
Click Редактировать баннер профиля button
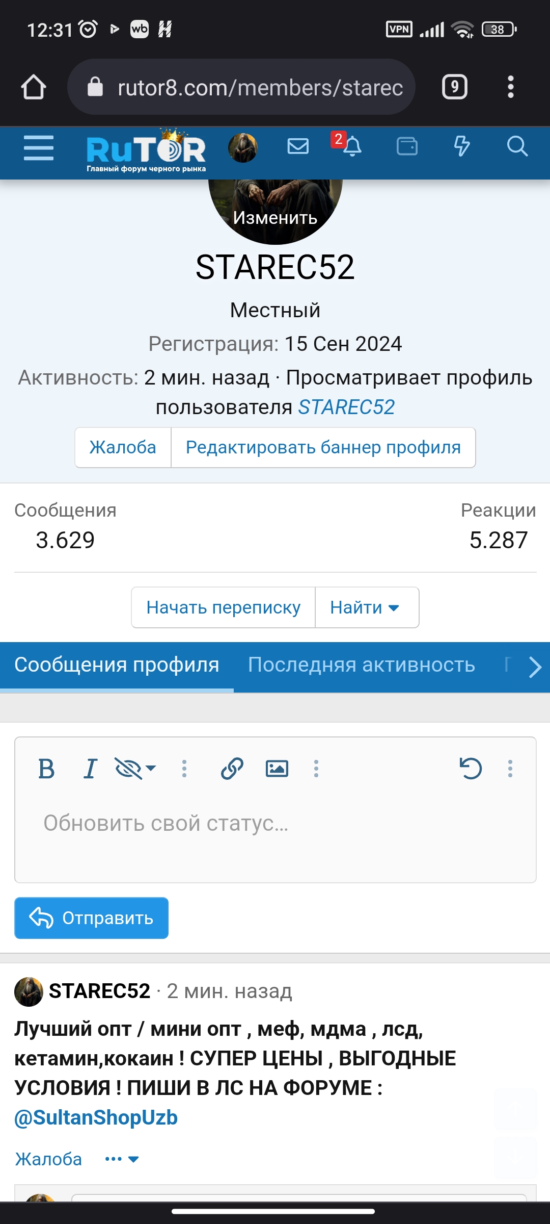tap(323, 447)
